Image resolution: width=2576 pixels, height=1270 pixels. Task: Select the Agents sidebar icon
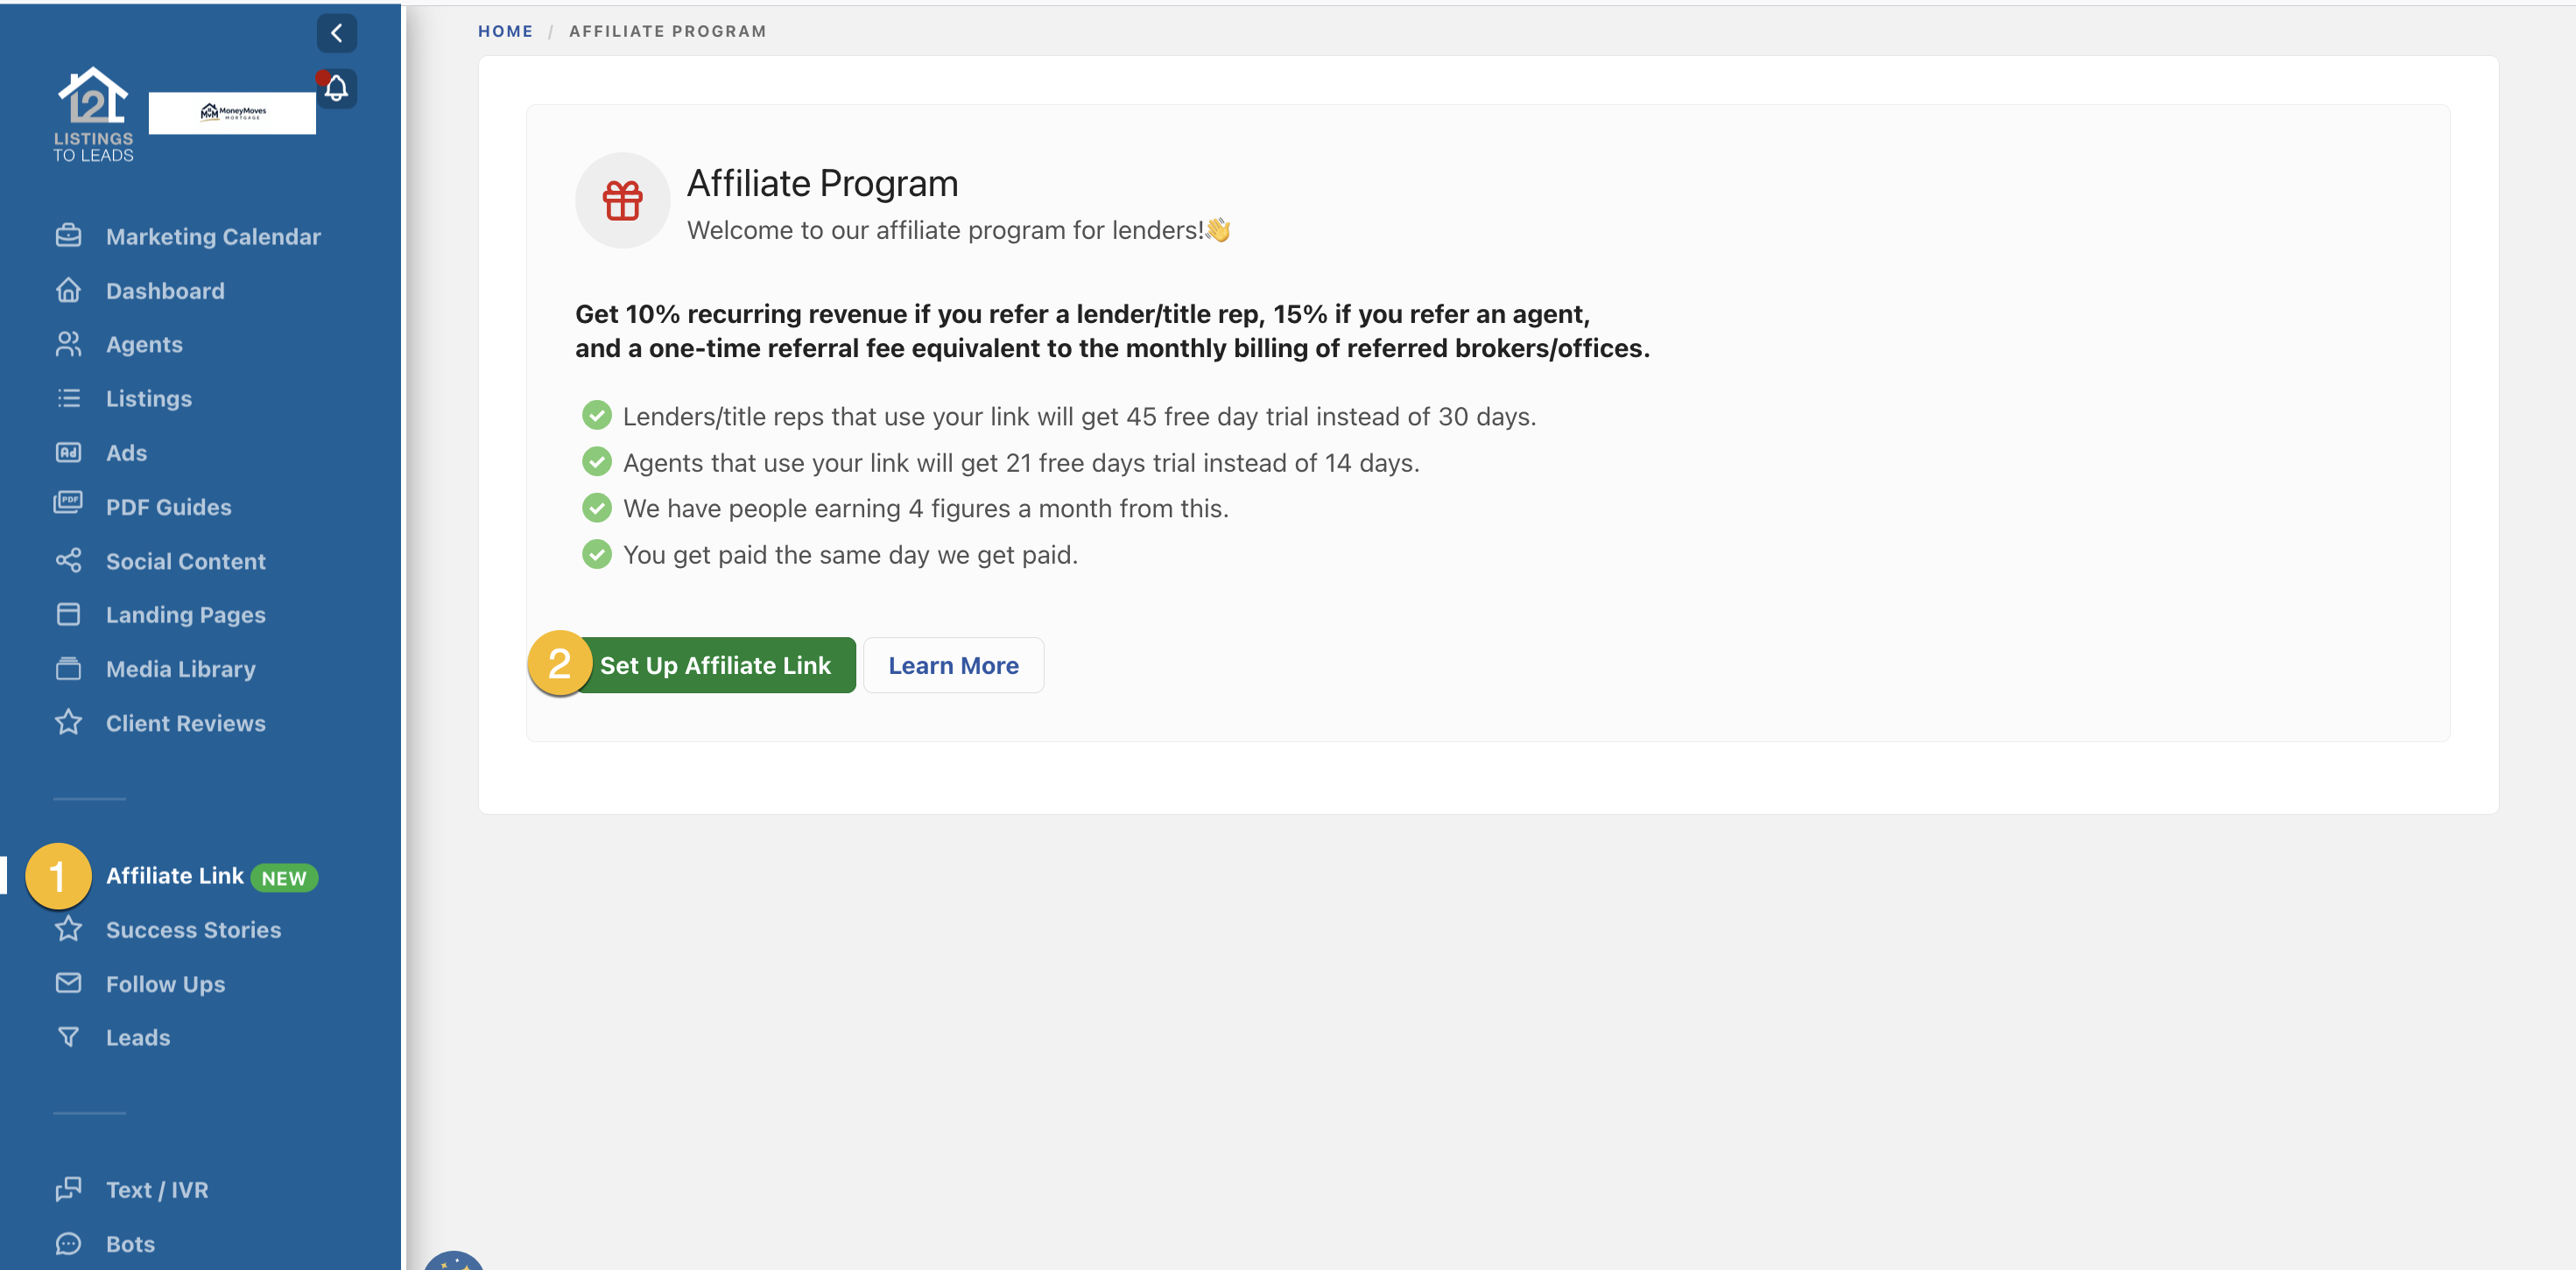(68, 344)
